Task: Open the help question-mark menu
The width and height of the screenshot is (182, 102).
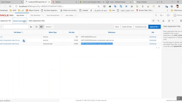Action: pyautogui.click(x=169, y=15)
